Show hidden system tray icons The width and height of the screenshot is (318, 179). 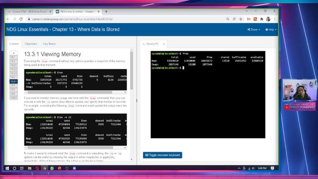tap(239, 168)
